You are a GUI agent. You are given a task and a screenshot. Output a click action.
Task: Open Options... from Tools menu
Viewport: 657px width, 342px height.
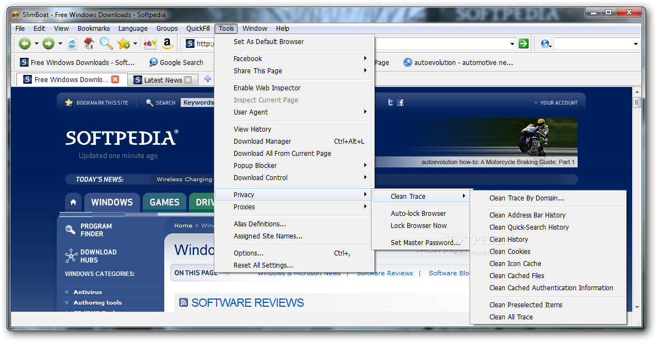point(294,253)
